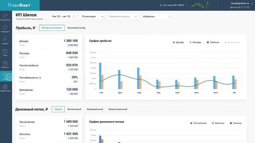Image resolution: width=255 pixels, height=143 pixels.
Task: Expand the Wildberries project dropdown
Action: pyautogui.click(x=156, y=17)
